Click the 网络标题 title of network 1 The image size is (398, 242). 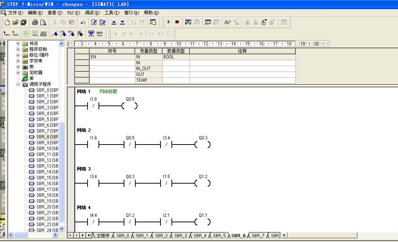coord(108,91)
